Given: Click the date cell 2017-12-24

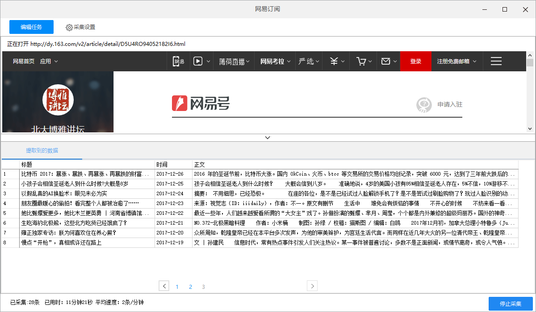Looking at the screenshot, I should pyautogui.click(x=173, y=193).
